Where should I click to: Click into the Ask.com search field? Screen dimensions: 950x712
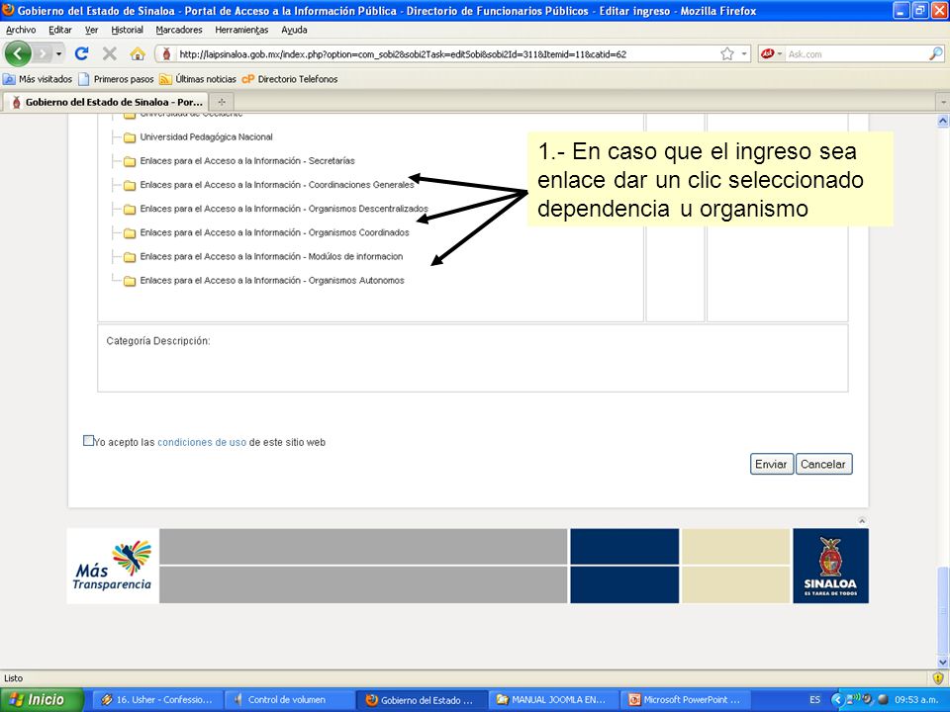pyautogui.click(x=856, y=53)
